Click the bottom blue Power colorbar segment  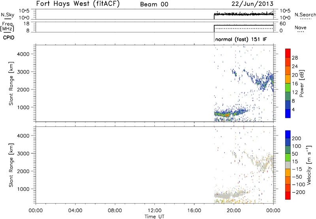tap(288, 113)
